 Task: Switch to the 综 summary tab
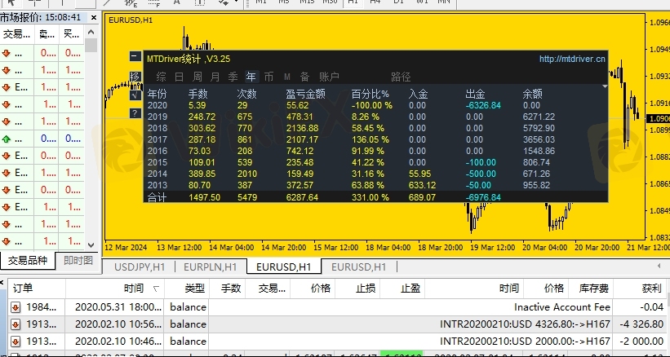(x=161, y=77)
